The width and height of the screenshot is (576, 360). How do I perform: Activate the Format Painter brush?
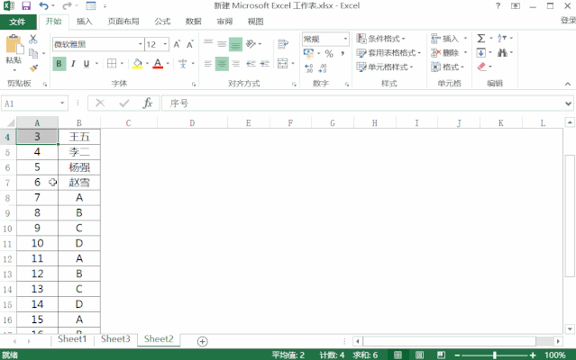[x=33, y=67]
